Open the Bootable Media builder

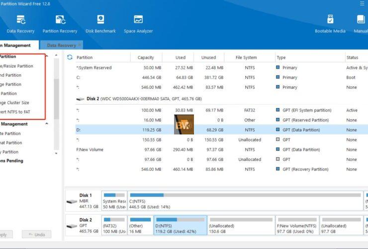(330, 23)
